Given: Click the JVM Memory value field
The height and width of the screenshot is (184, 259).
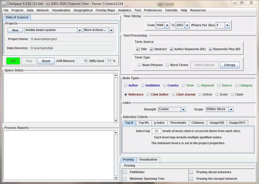Looking at the screenshot, I should point(82,61).
